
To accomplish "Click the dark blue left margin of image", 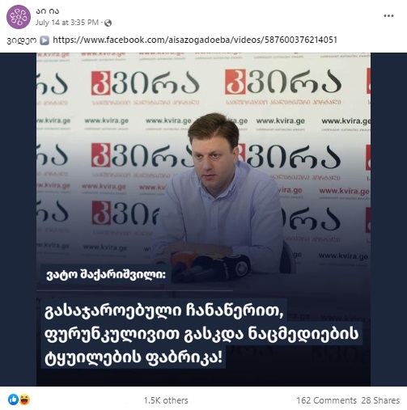I will click(x=18, y=219).
